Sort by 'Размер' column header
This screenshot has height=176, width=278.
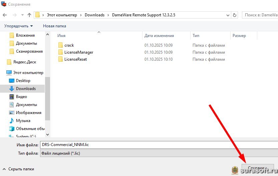coord(239,36)
